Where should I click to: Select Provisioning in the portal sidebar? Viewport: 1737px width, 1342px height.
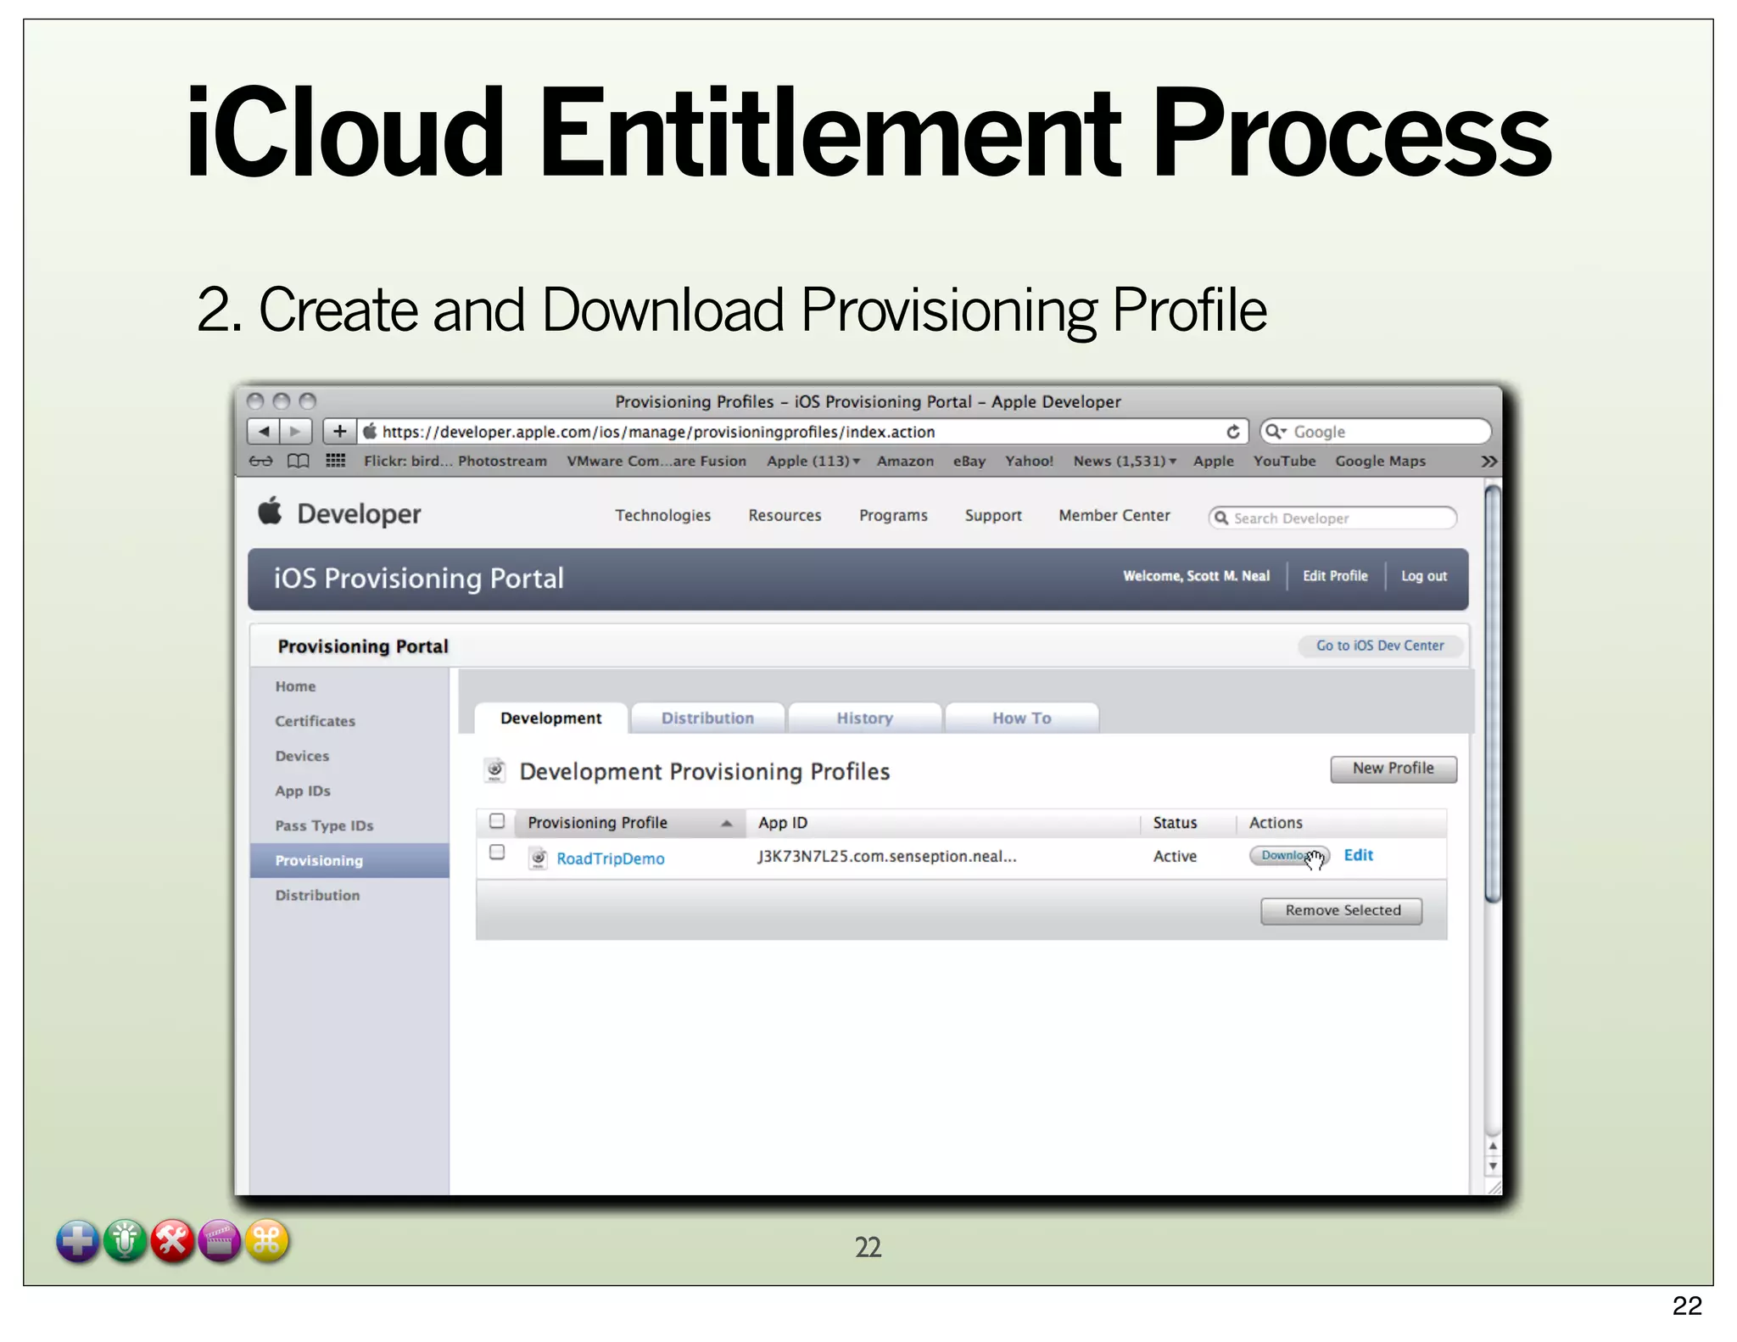[349, 860]
